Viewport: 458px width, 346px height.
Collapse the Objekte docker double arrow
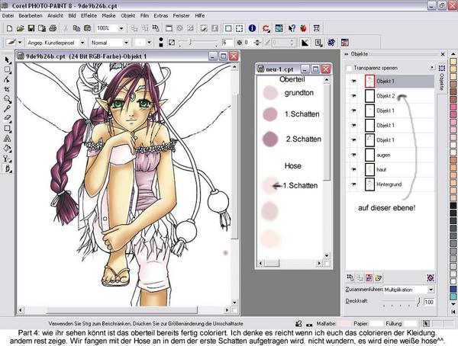point(347,54)
